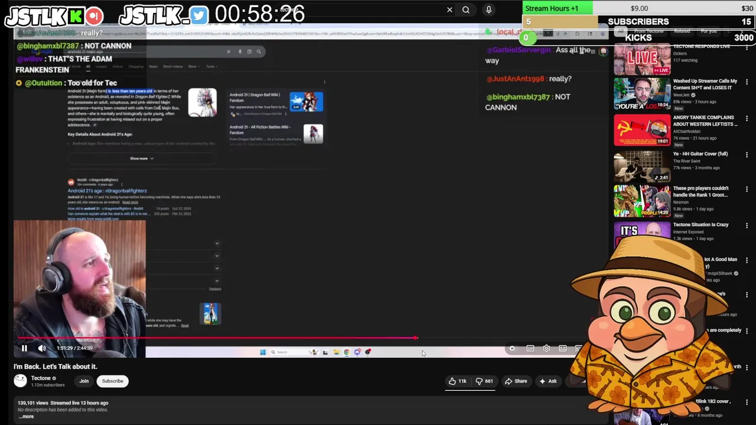Click Twitter bird icon in stream overlay

200,16
